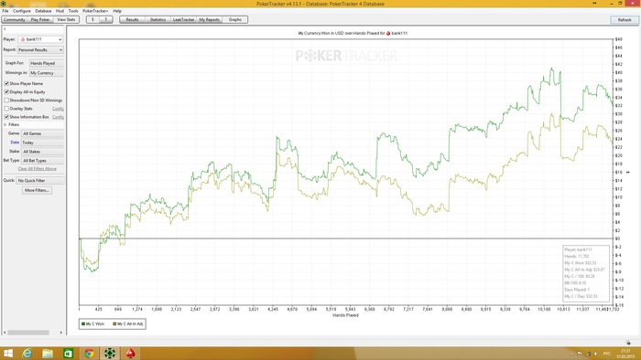Screen dimensions: 641x360
Task: Open the Game filter All Games
Action: 42,133
